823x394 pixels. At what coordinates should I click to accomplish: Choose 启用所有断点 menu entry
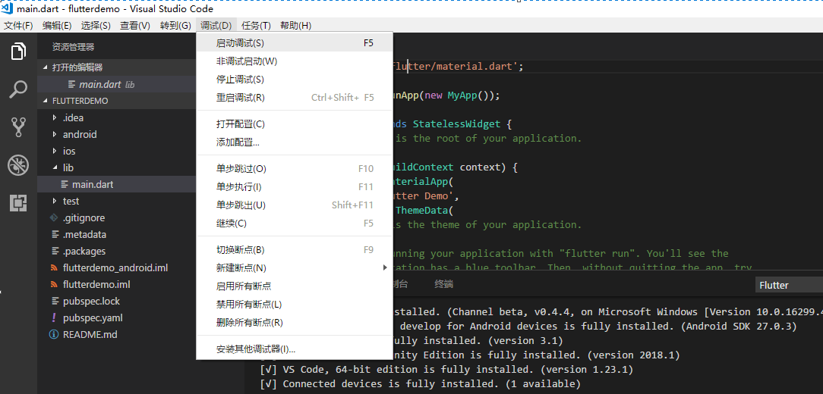[x=295, y=286]
